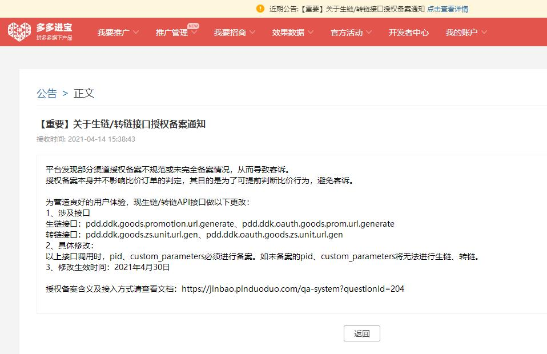The width and height of the screenshot is (547, 354).
Task: Click the 拼多多旗下产品 tagline
Action: tap(54, 38)
